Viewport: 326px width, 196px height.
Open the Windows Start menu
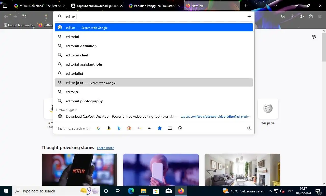point(6,191)
